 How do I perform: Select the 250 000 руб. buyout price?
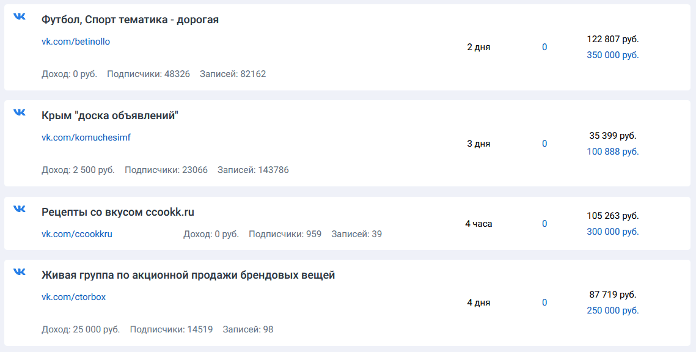(612, 310)
